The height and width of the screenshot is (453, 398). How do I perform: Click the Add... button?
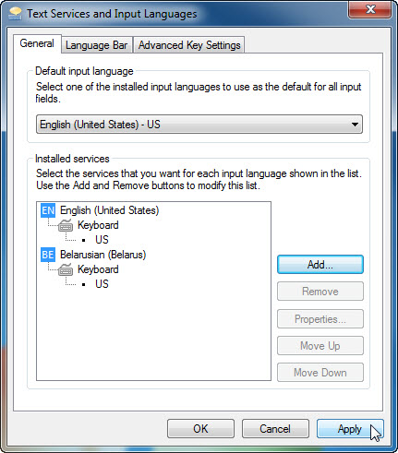click(x=320, y=265)
